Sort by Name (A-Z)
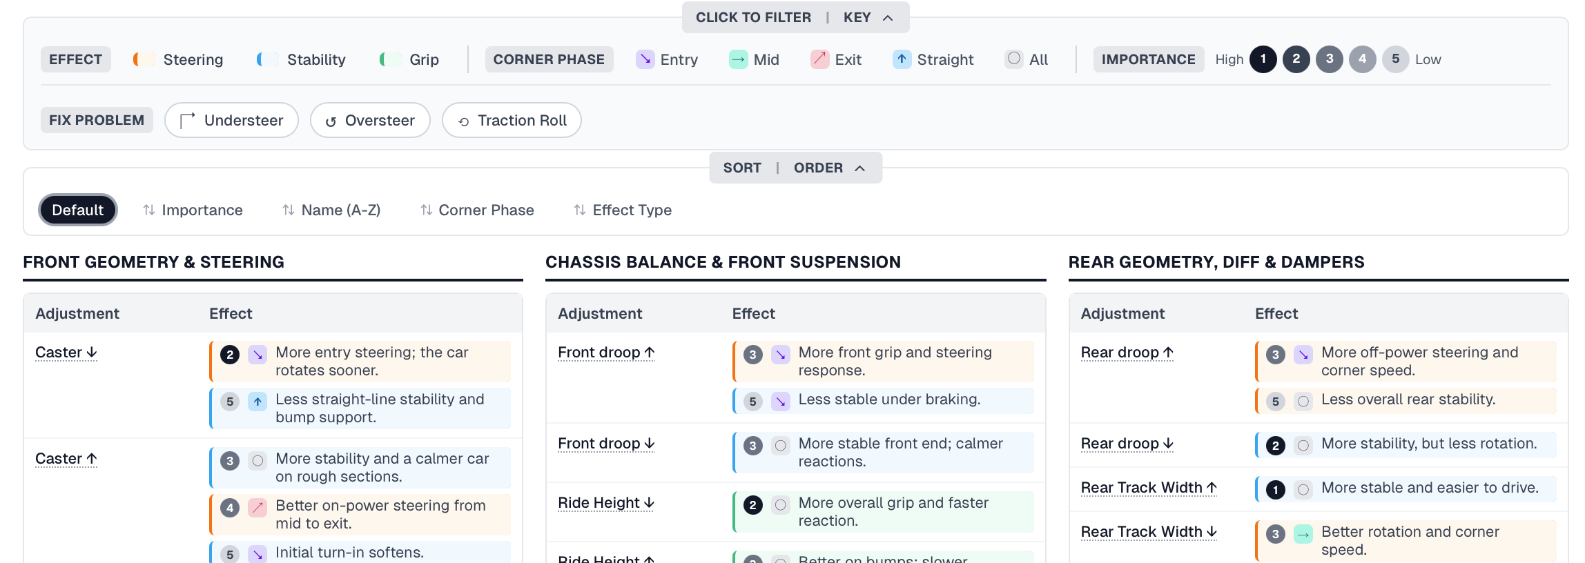 (x=331, y=210)
